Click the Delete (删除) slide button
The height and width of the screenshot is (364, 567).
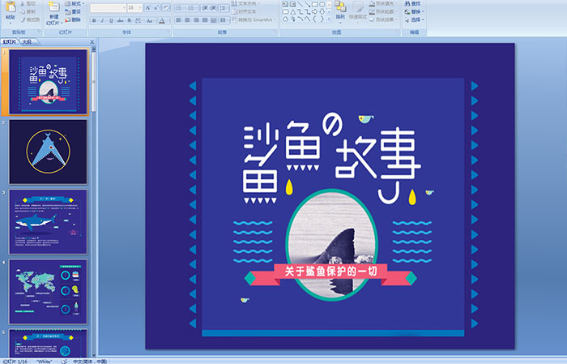coord(73,19)
